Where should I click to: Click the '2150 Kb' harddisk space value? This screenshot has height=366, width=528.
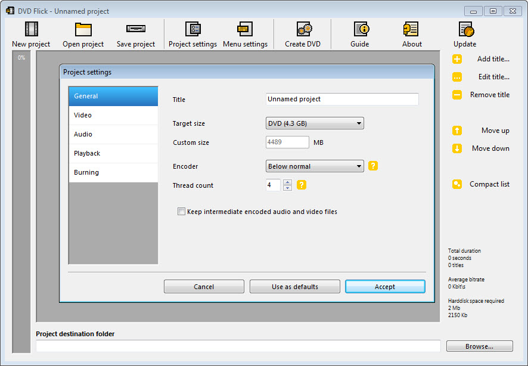pyautogui.click(x=458, y=315)
